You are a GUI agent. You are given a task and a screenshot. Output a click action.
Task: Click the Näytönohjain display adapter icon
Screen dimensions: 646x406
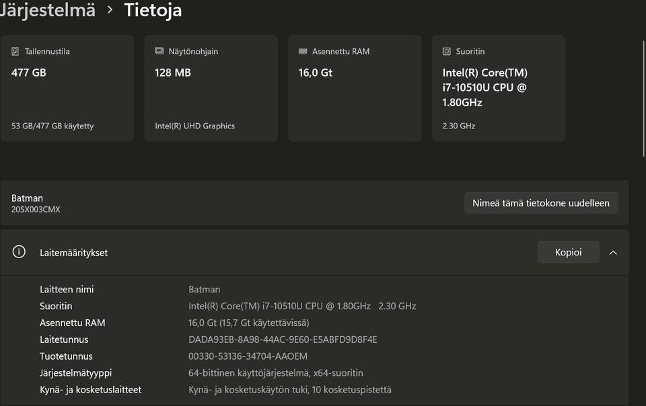point(159,52)
